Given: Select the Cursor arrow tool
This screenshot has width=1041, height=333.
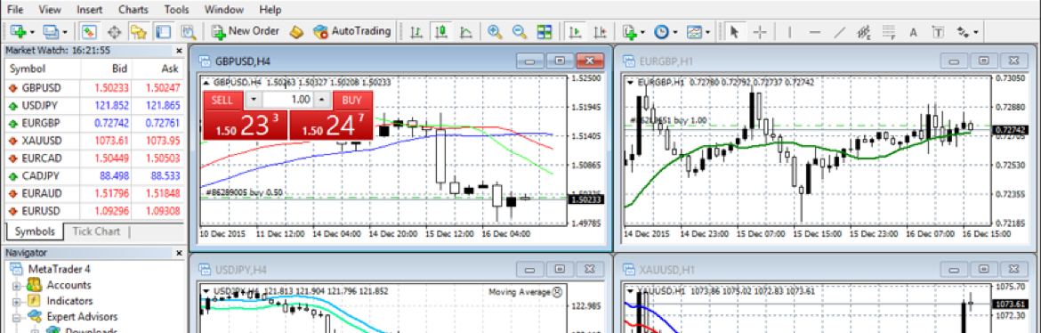Looking at the screenshot, I should (x=734, y=31).
